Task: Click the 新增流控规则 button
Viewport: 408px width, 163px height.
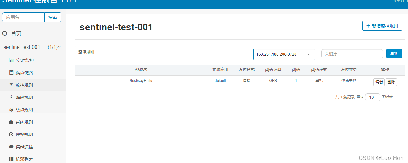Action: click(x=382, y=26)
